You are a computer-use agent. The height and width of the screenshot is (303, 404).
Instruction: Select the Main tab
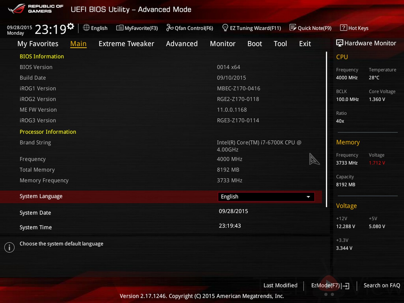tap(78, 44)
